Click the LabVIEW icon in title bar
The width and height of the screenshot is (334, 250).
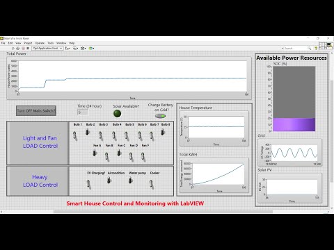[2, 38]
